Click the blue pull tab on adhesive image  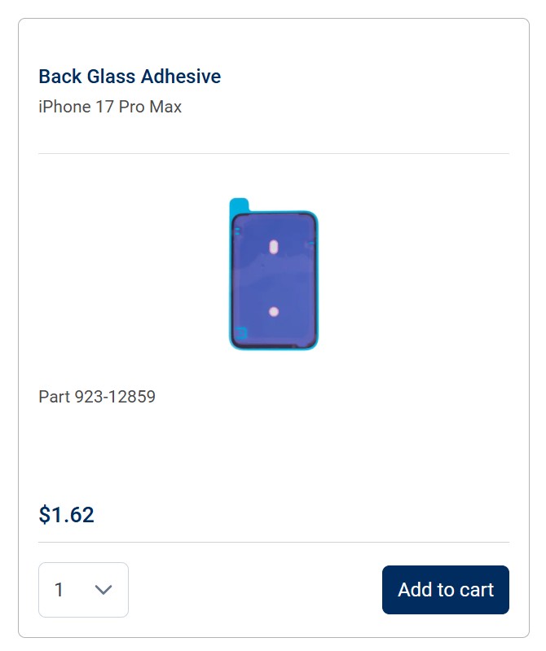tap(239, 205)
